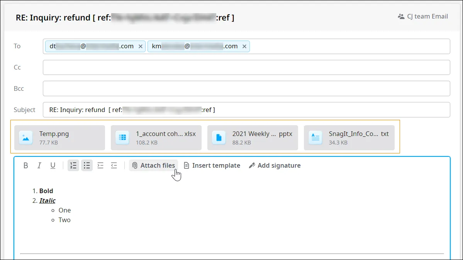Open the SnagIt_Info_Co txt attachment

click(x=349, y=138)
